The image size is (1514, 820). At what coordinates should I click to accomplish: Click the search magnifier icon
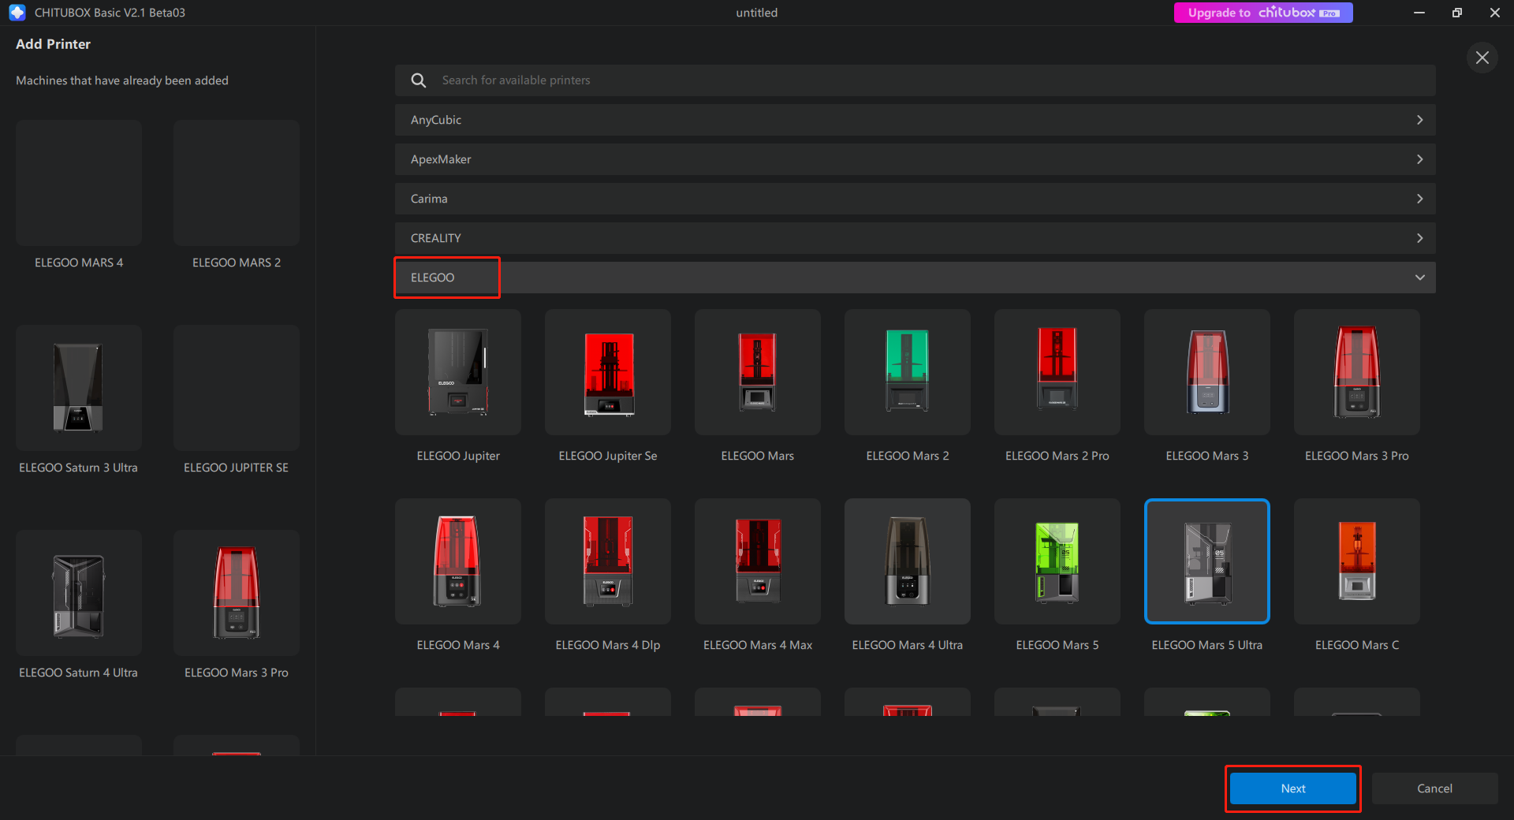419,80
